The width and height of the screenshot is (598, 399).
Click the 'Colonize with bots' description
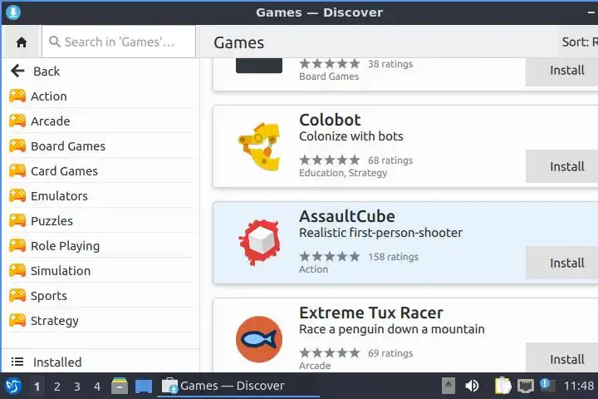[351, 136]
